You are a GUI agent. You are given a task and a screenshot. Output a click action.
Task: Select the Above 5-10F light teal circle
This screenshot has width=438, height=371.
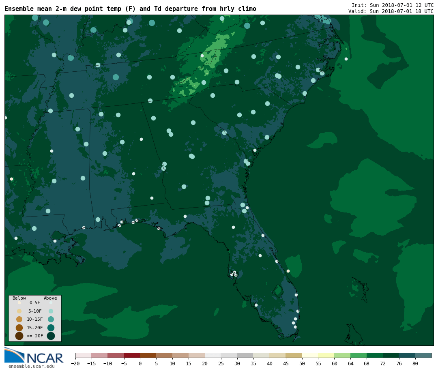[51, 311]
